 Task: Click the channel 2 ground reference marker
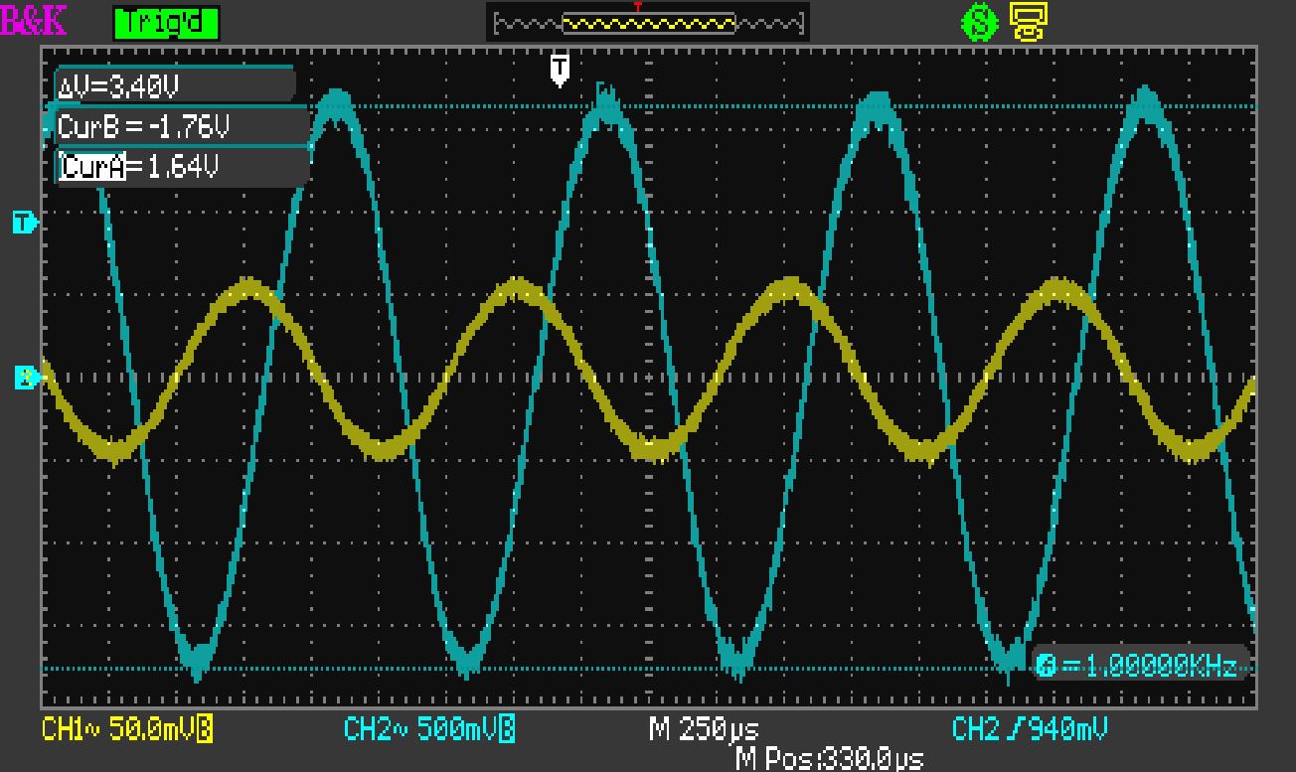tap(24, 378)
